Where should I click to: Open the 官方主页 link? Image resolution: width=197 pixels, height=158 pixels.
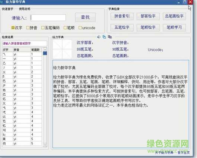pos(184,152)
